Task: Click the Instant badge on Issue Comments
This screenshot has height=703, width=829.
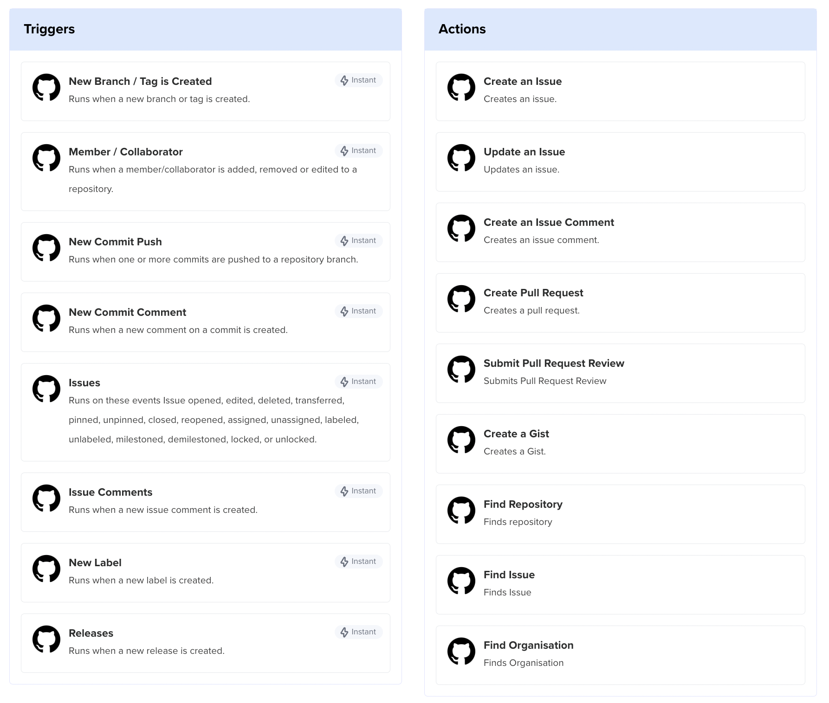Action: [x=358, y=491]
